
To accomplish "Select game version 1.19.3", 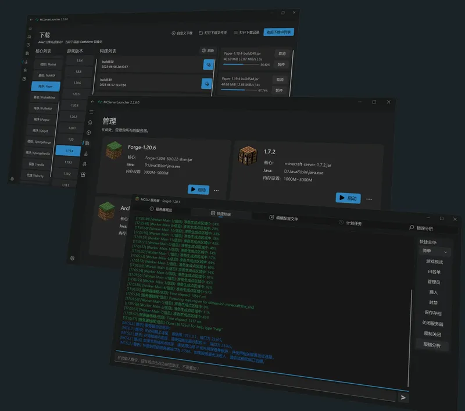I will [68, 162].
